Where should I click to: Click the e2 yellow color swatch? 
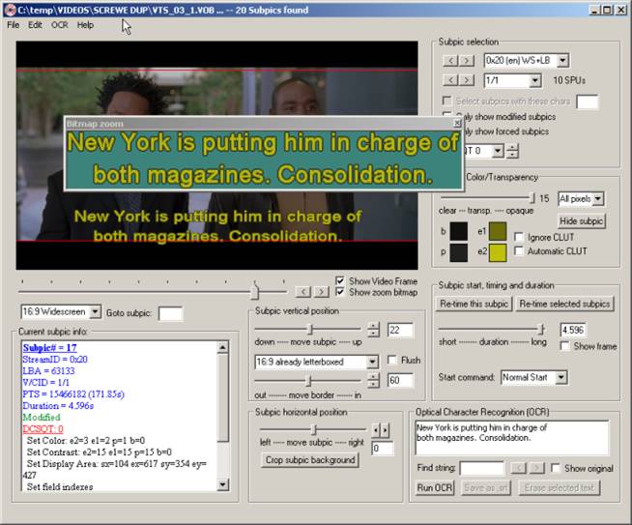497,252
